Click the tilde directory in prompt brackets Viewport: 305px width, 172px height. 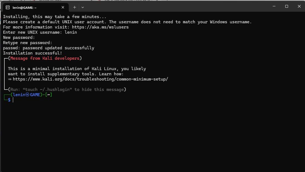pyautogui.click(x=49, y=95)
